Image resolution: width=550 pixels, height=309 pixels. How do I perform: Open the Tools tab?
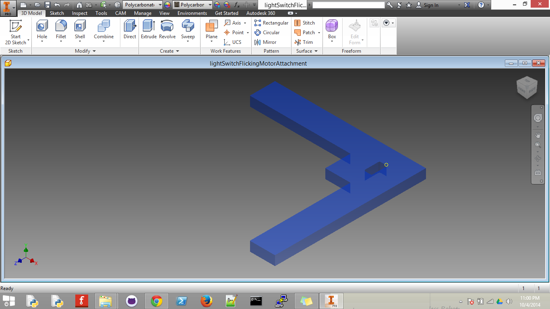pyautogui.click(x=101, y=13)
